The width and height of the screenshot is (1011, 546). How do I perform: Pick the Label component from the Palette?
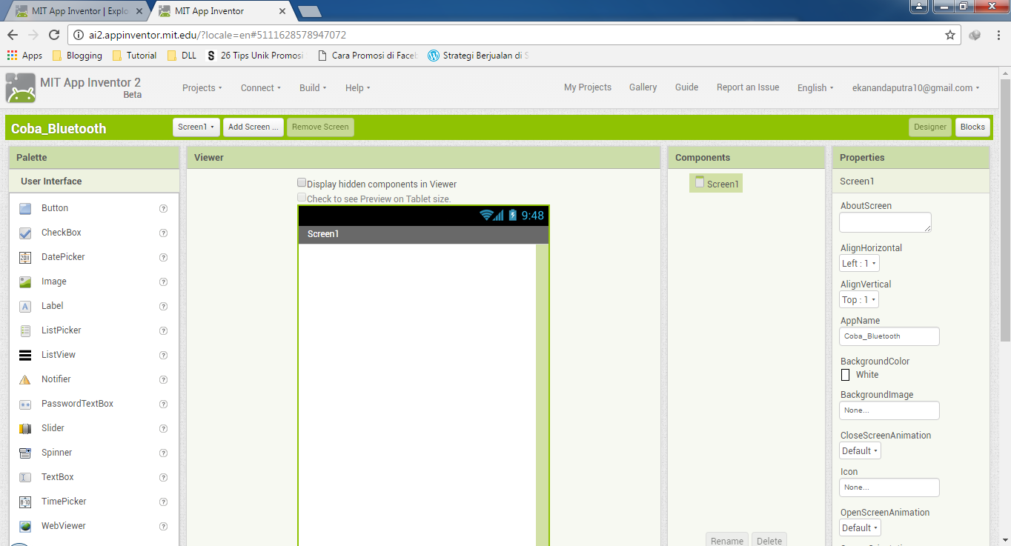click(x=52, y=305)
